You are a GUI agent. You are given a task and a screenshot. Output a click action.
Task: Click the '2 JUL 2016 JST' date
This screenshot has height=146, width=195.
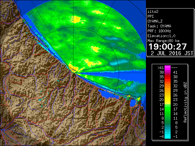tap(172, 53)
